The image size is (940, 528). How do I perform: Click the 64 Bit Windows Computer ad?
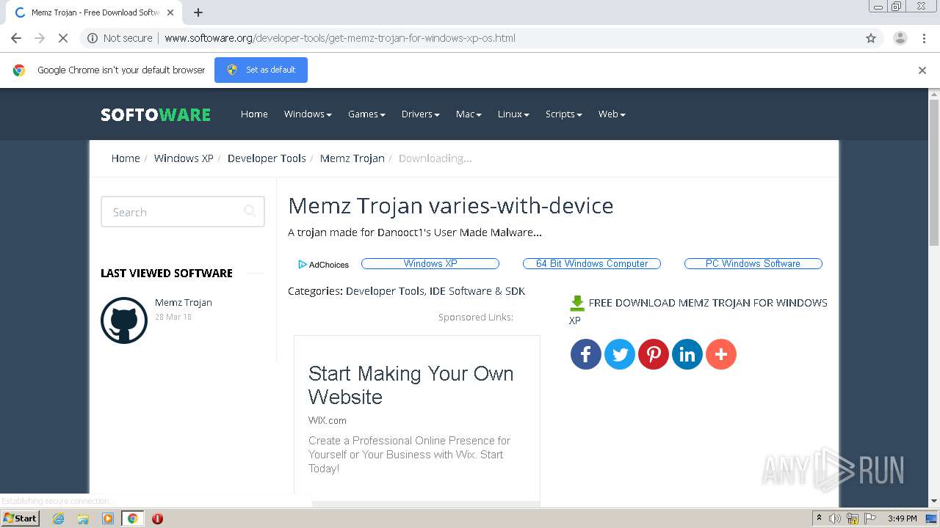(x=592, y=263)
